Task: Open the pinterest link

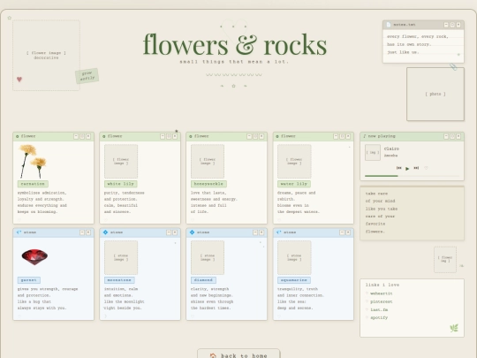Action: pos(382,301)
